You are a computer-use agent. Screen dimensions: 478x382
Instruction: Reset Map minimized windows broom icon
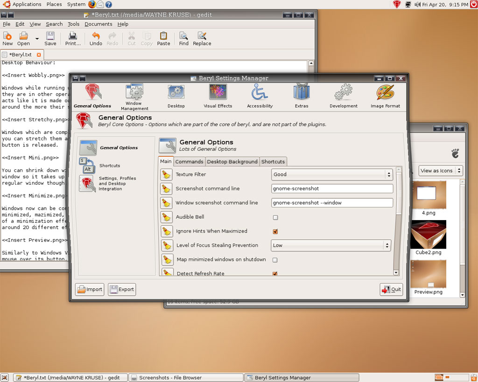point(168,259)
